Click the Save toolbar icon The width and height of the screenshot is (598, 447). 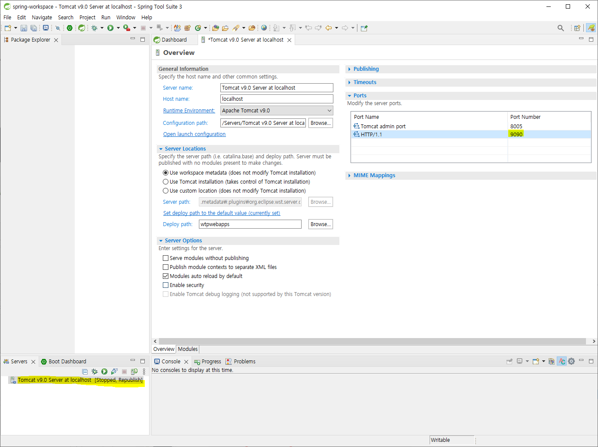pyautogui.click(x=24, y=28)
